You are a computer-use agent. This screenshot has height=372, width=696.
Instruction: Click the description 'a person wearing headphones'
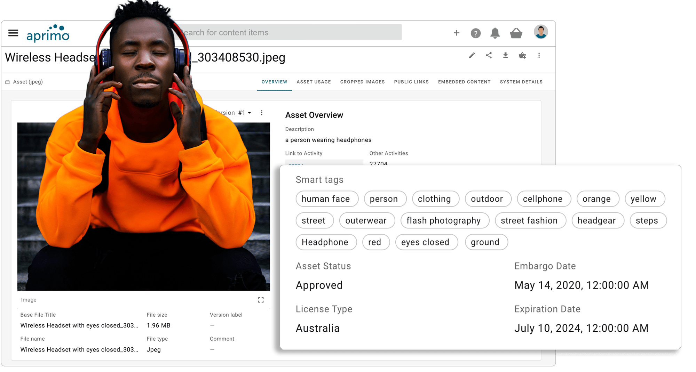tap(328, 140)
